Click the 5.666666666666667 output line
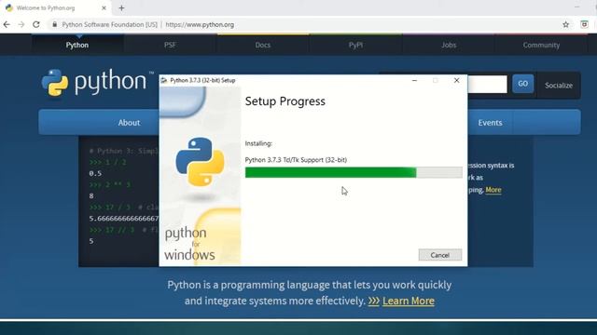 [124, 219]
